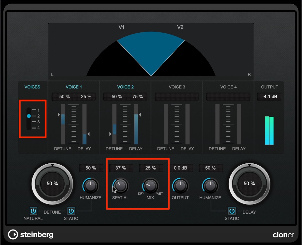Click the V1 marker in the stereo display
302x245 pixels.
pos(121,27)
